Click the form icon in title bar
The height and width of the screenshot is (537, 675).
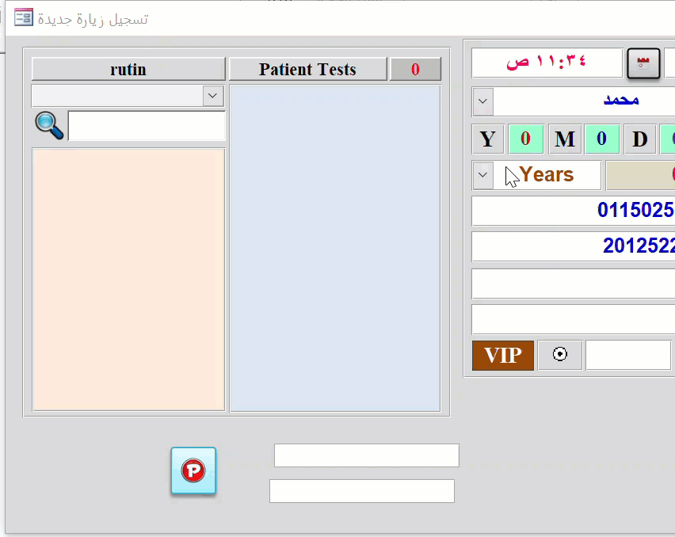pyautogui.click(x=23, y=18)
